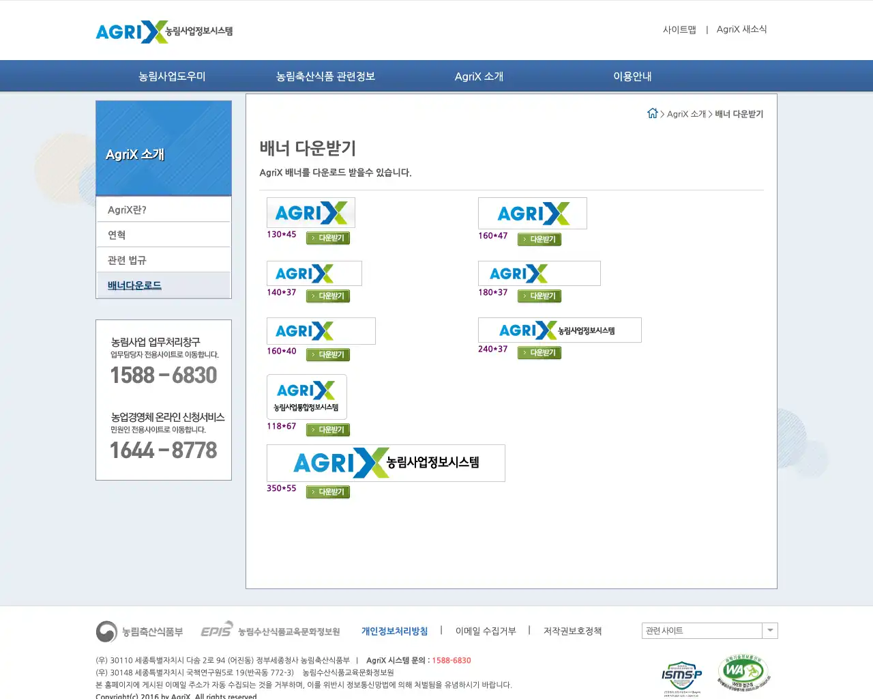Screen dimensions: 873x699
Task: Click the EPIS 농림수산식품교육문화정보원 logo
Action: point(270,631)
